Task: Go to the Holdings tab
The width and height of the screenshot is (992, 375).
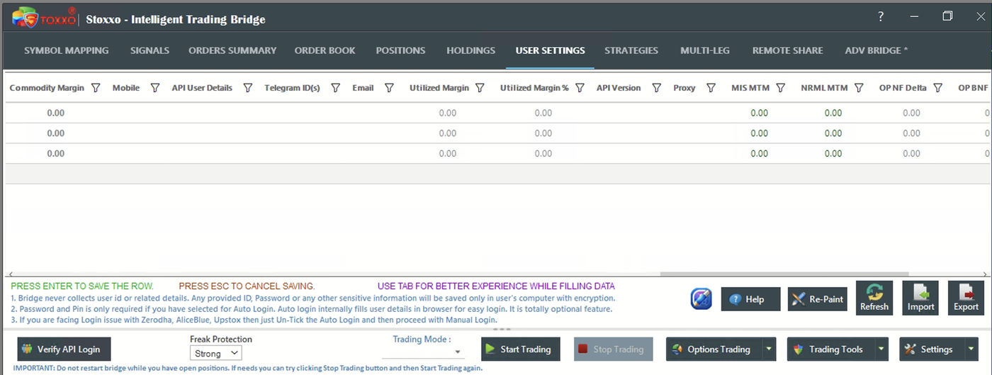Action: pyautogui.click(x=471, y=50)
